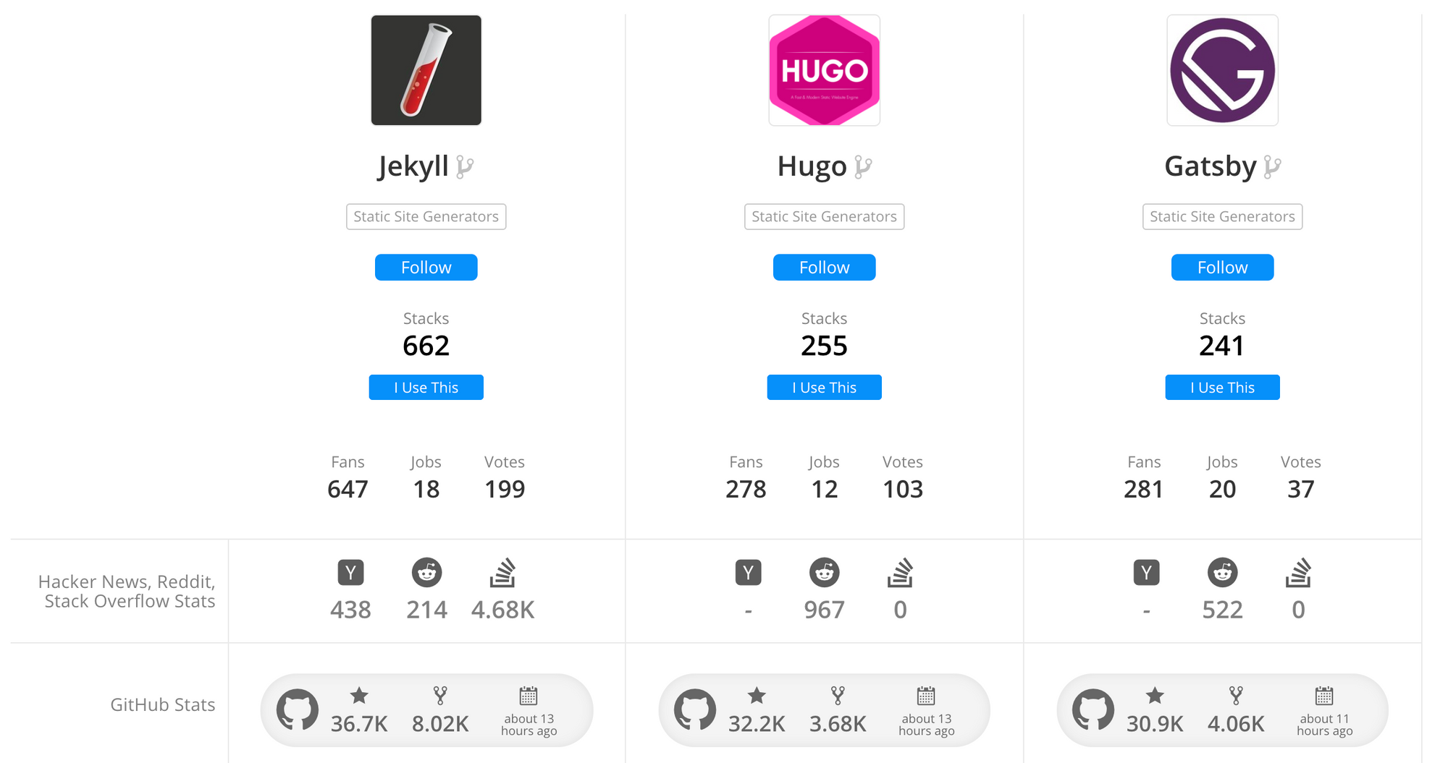Click the fork icon beside Gatsby

coord(1272,167)
